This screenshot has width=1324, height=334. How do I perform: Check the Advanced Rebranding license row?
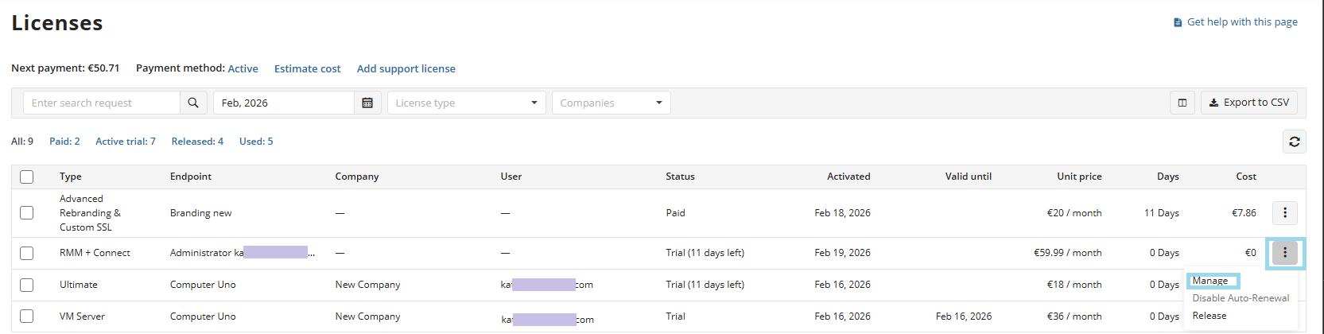[27, 213]
